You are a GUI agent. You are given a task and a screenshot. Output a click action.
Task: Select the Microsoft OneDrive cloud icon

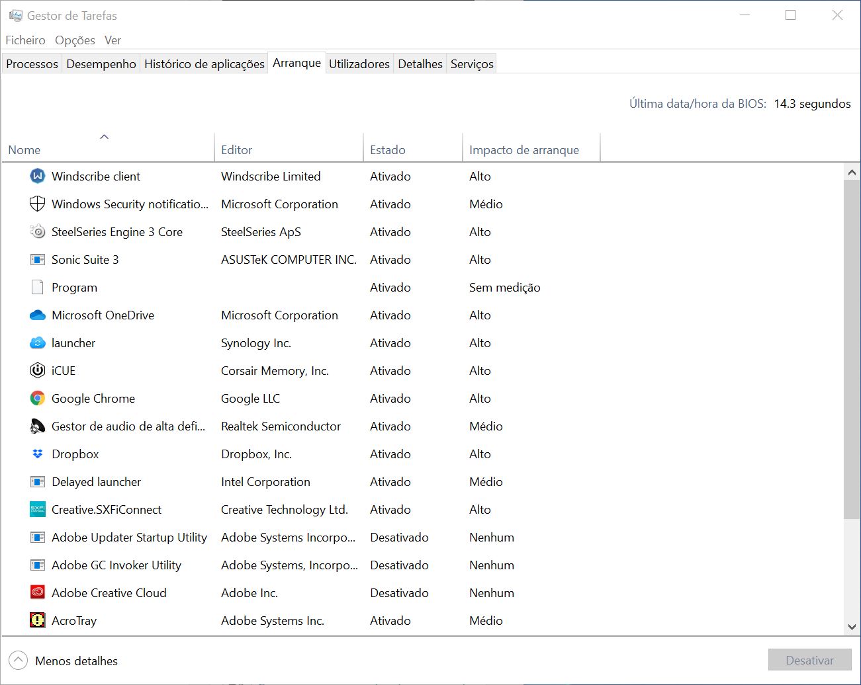(x=38, y=315)
